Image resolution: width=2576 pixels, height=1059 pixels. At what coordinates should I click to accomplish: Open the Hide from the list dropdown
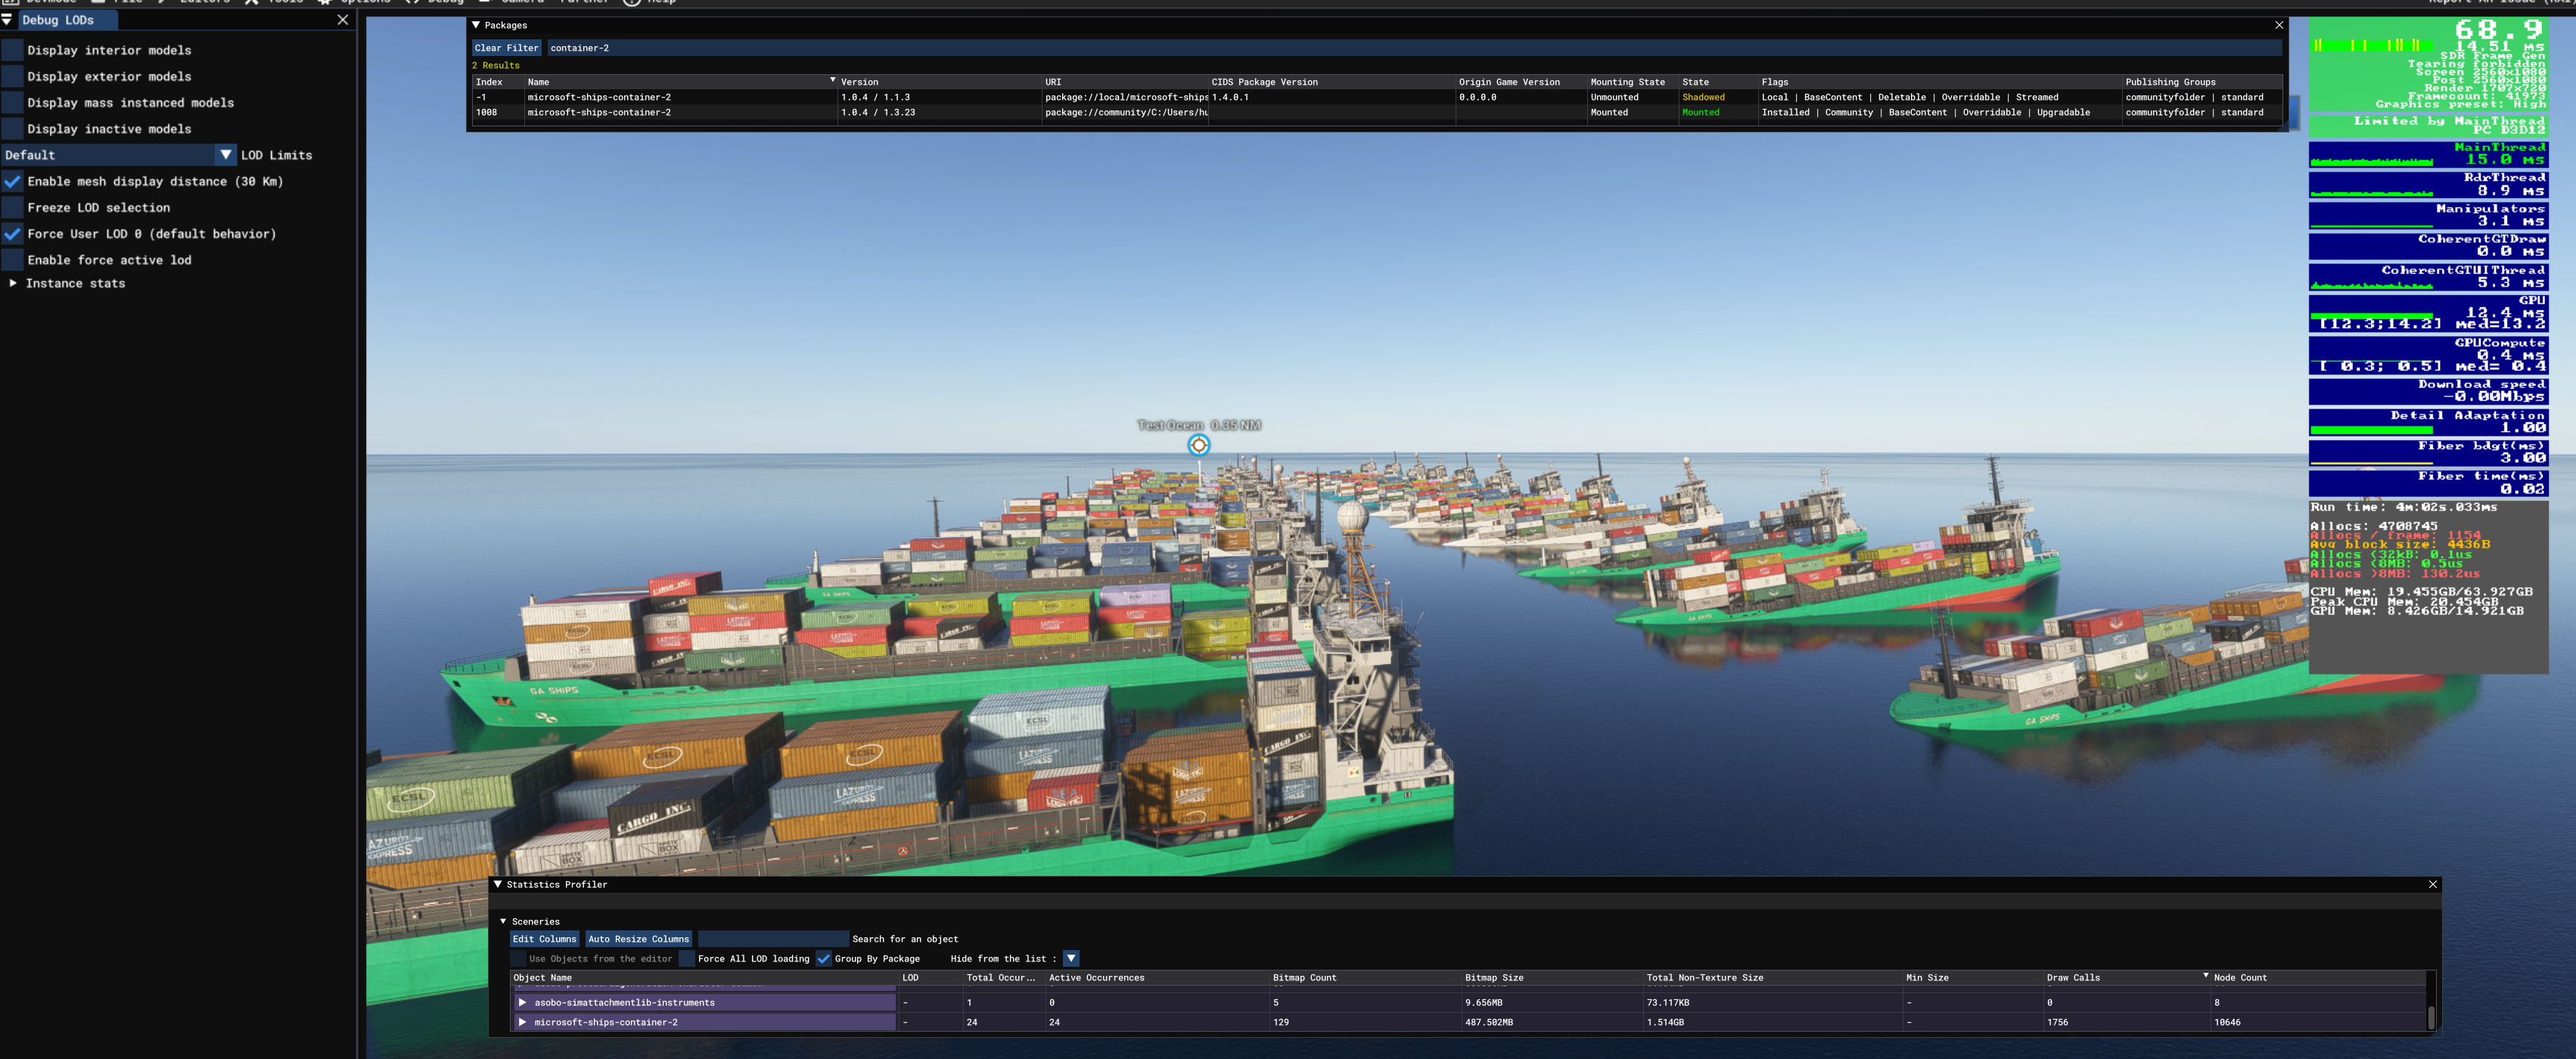pyautogui.click(x=1070, y=958)
